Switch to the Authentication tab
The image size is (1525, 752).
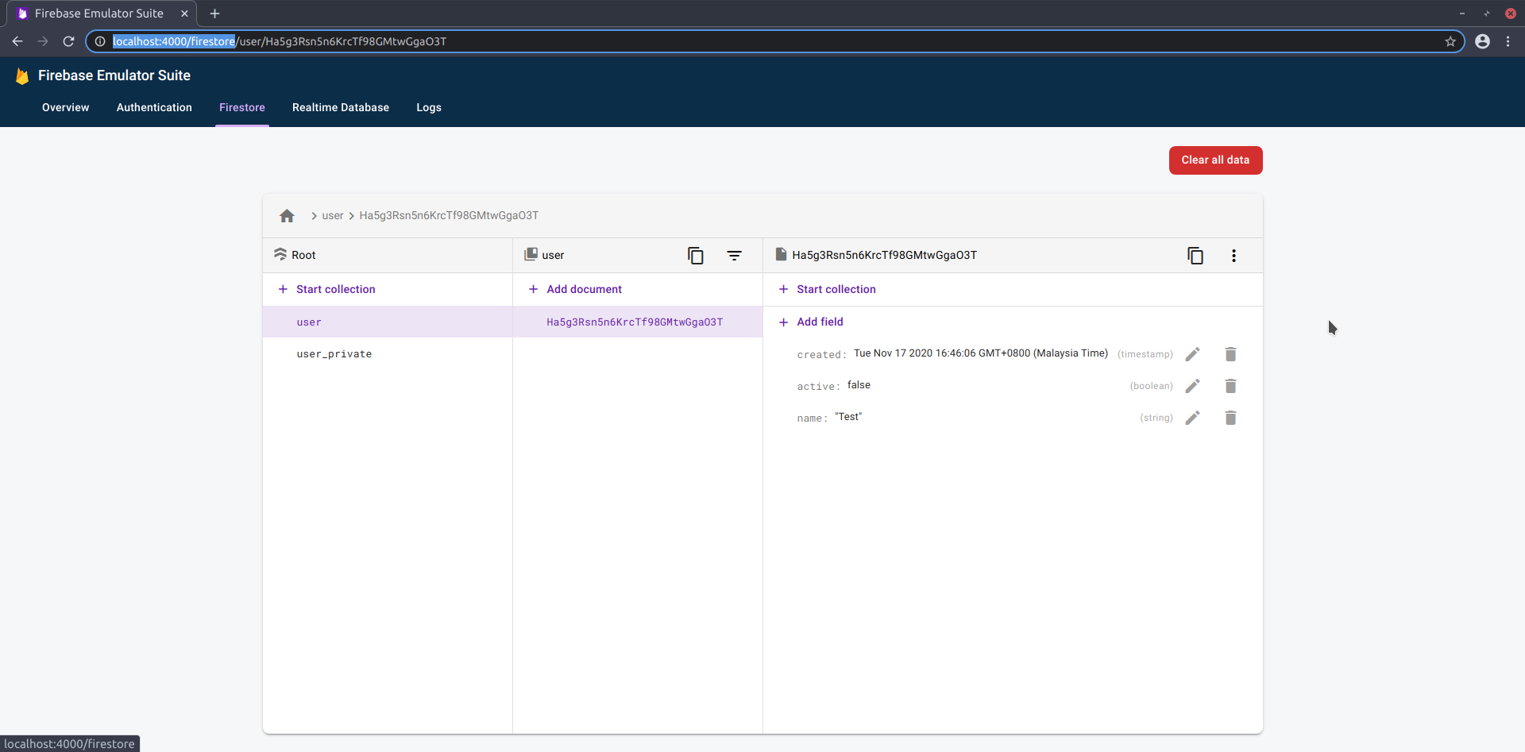pos(154,107)
